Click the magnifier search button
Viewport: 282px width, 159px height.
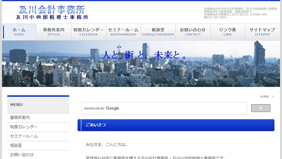[x=261, y=108]
